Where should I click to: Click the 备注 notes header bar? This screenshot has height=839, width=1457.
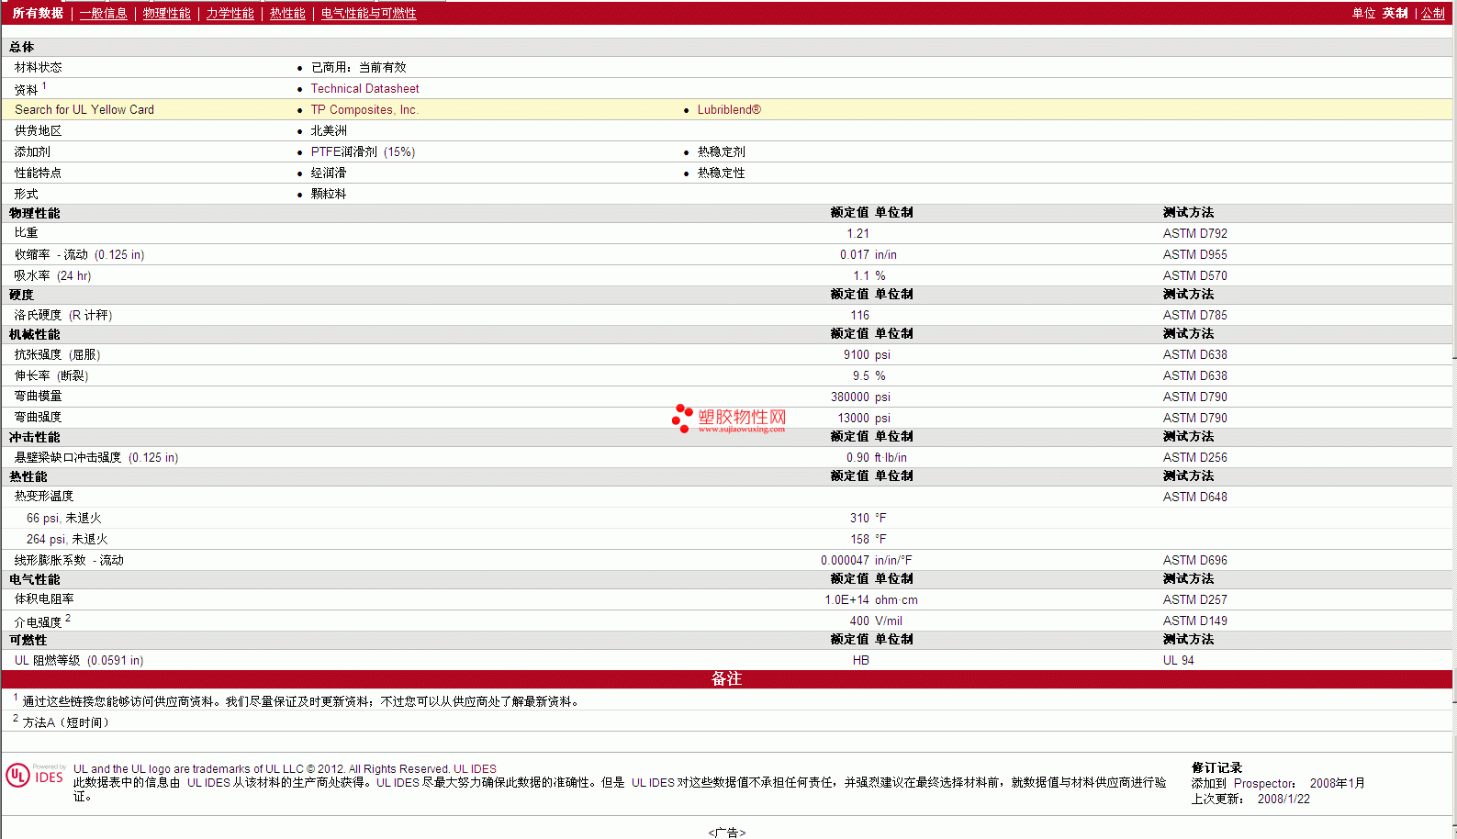click(x=726, y=678)
